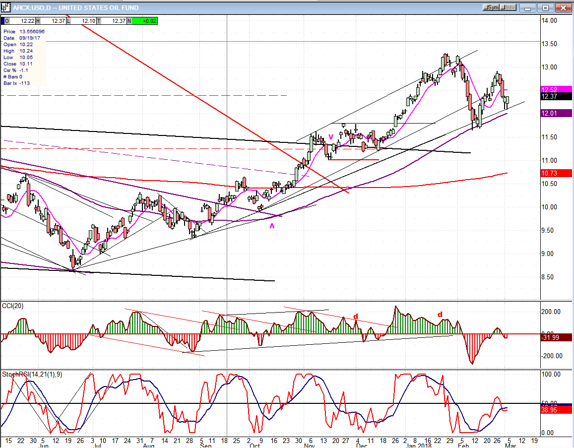Click the black 12.37 last price label
Viewport: 574px width, 448px height.
pyautogui.click(x=556, y=97)
